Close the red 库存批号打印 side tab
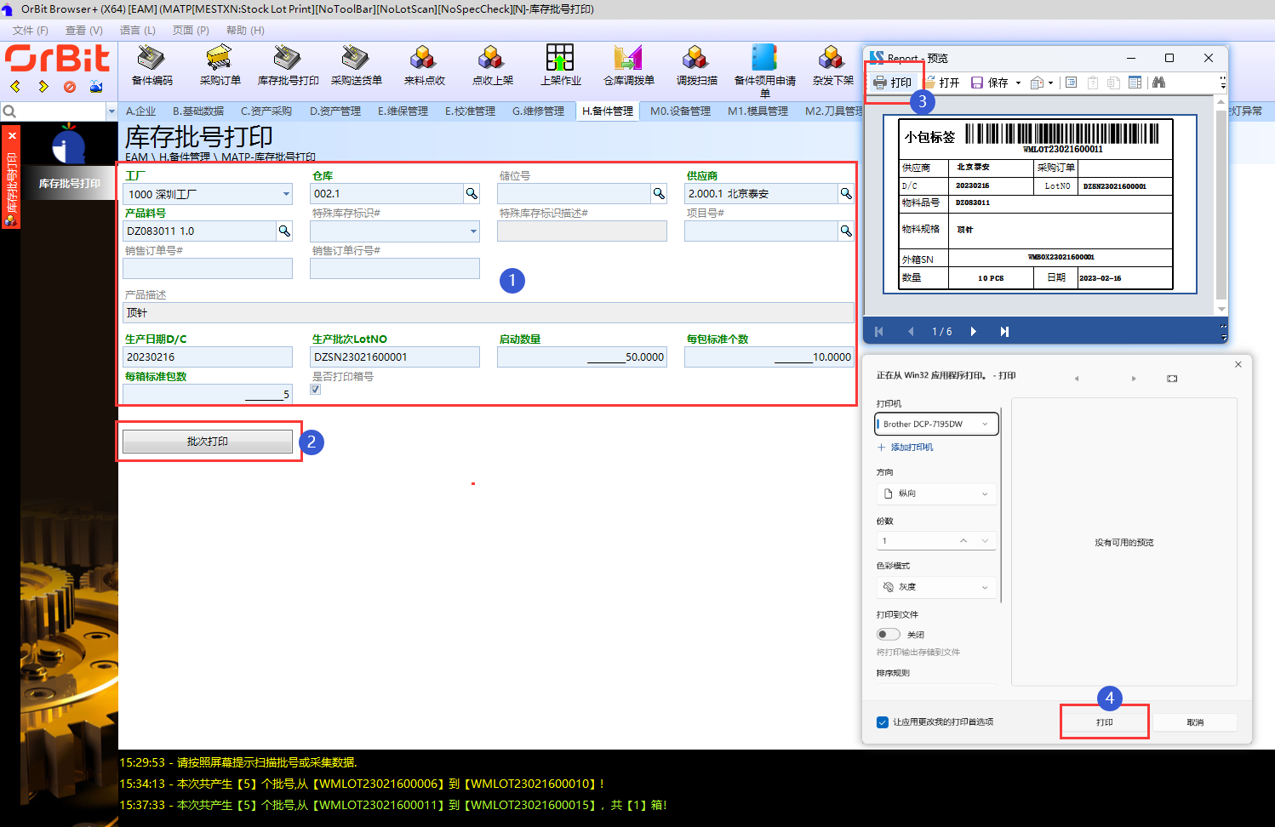 [12, 135]
